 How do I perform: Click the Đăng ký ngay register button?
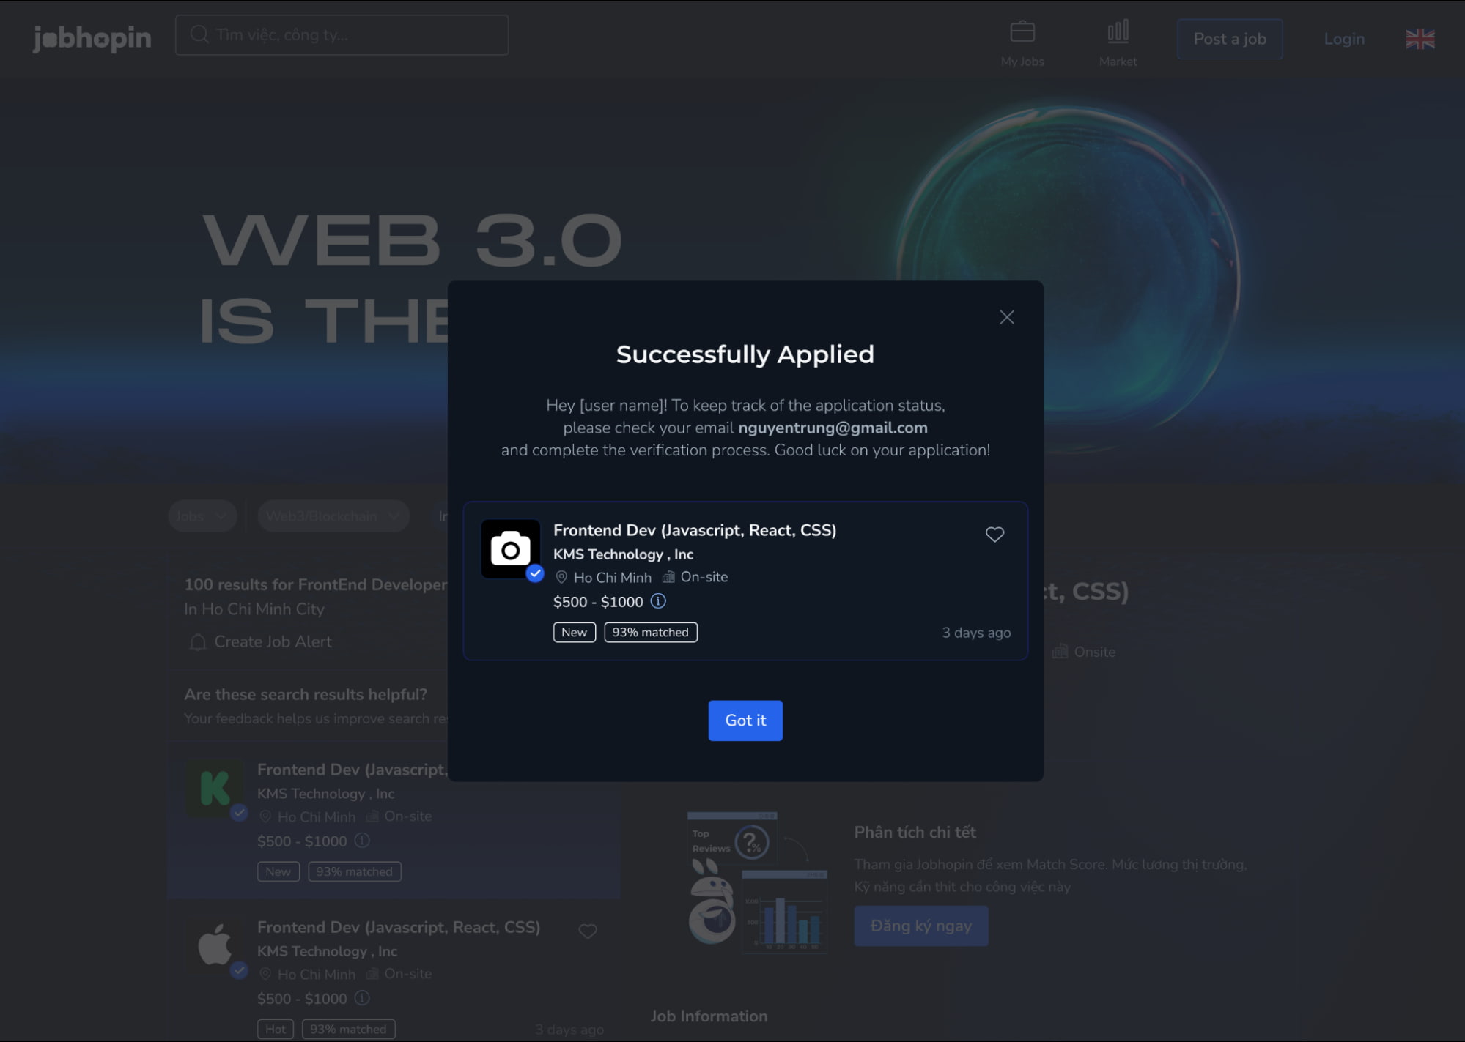[921, 925]
